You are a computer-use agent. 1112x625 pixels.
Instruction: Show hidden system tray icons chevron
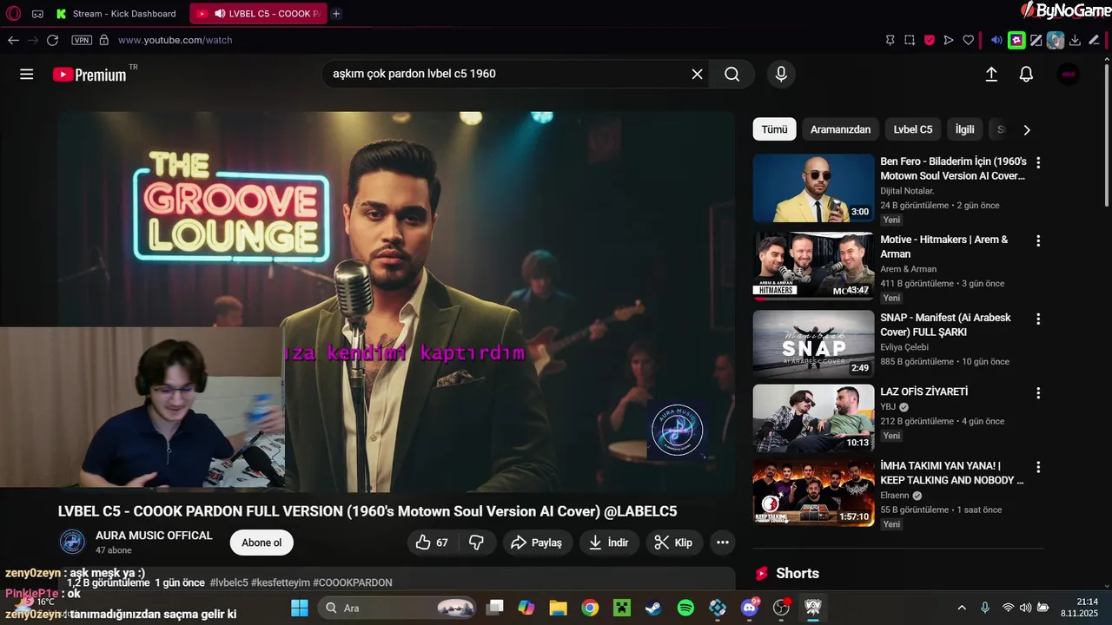point(962,608)
